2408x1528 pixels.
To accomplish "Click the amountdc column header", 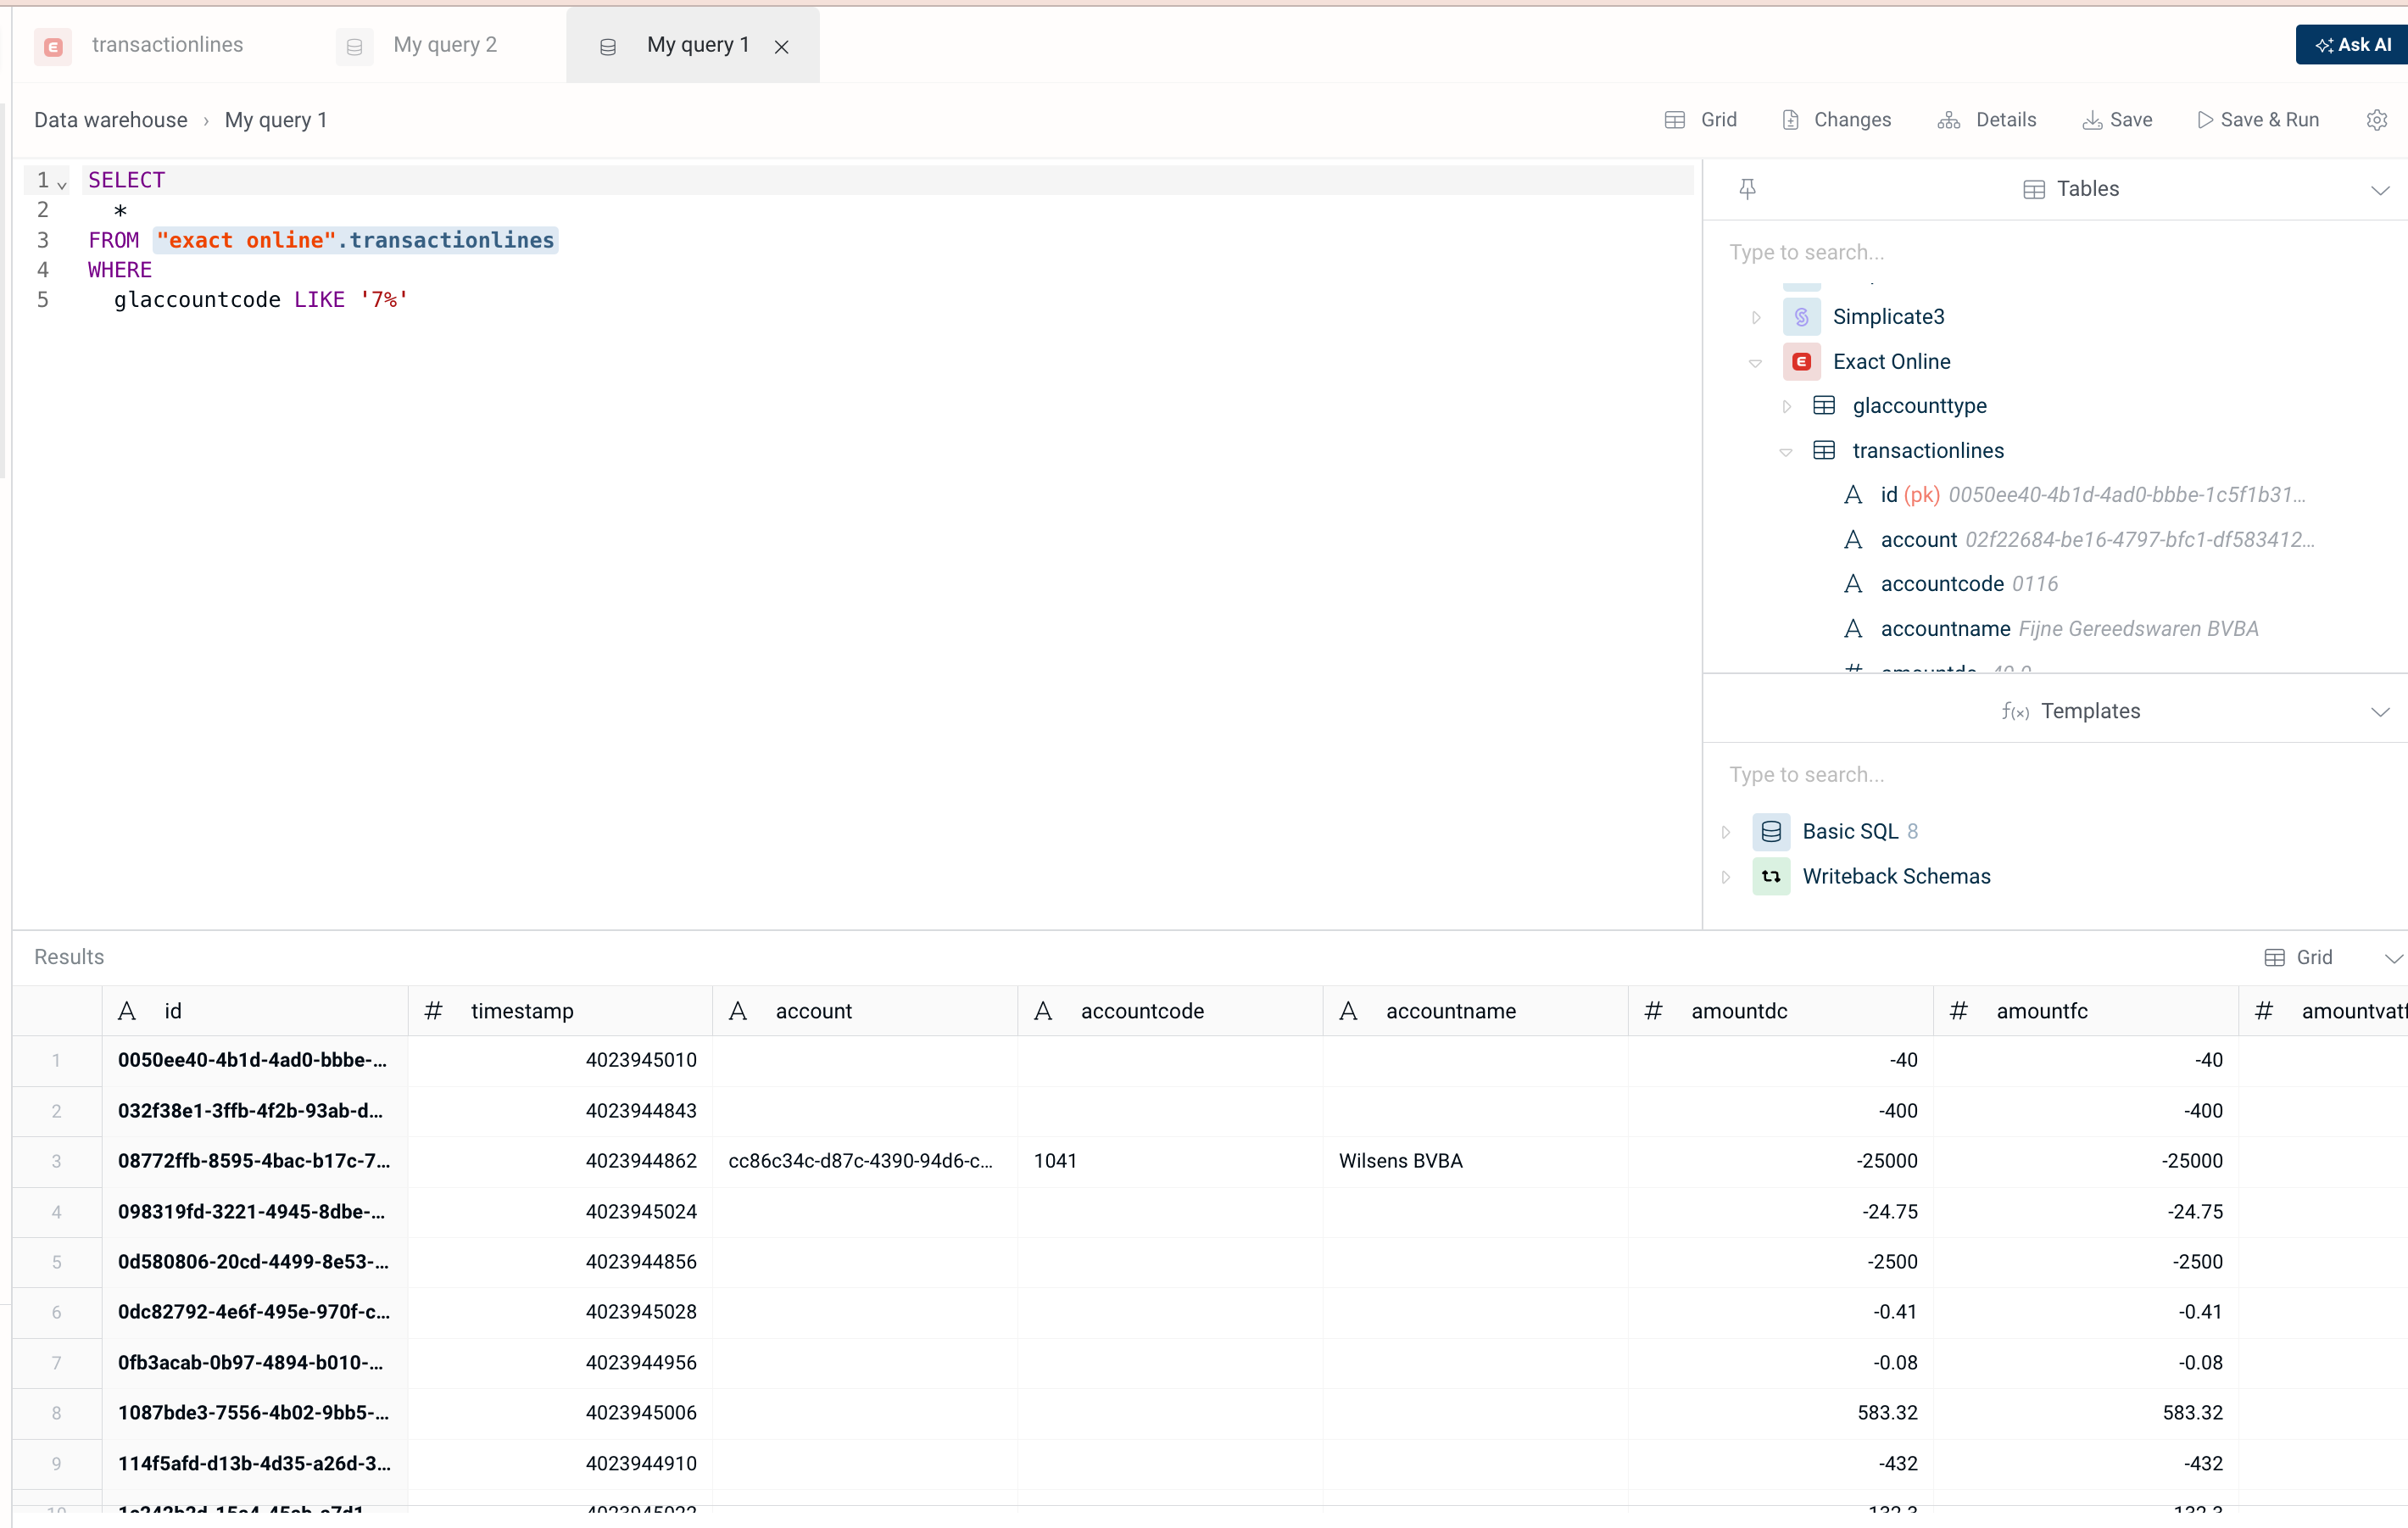I will pyautogui.click(x=1780, y=1011).
